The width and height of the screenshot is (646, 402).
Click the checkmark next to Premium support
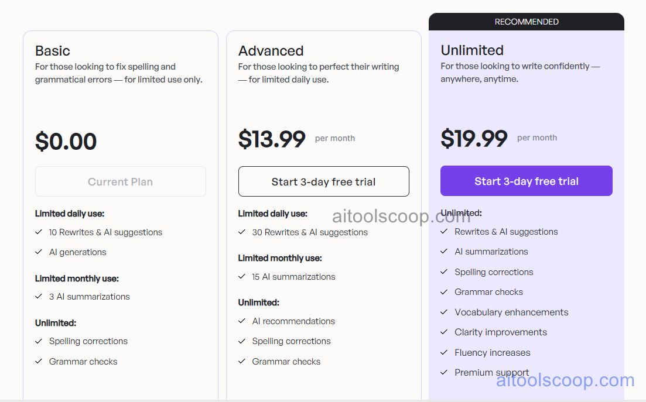click(444, 372)
